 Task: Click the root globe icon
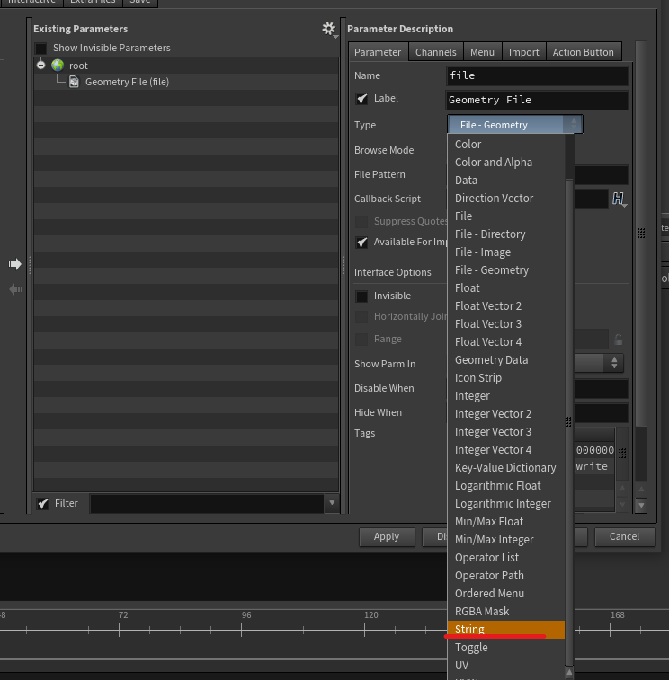(x=58, y=66)
